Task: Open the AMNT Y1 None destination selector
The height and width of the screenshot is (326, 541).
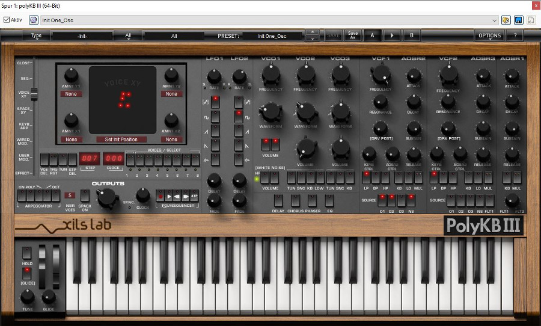Action: [71, 94]
